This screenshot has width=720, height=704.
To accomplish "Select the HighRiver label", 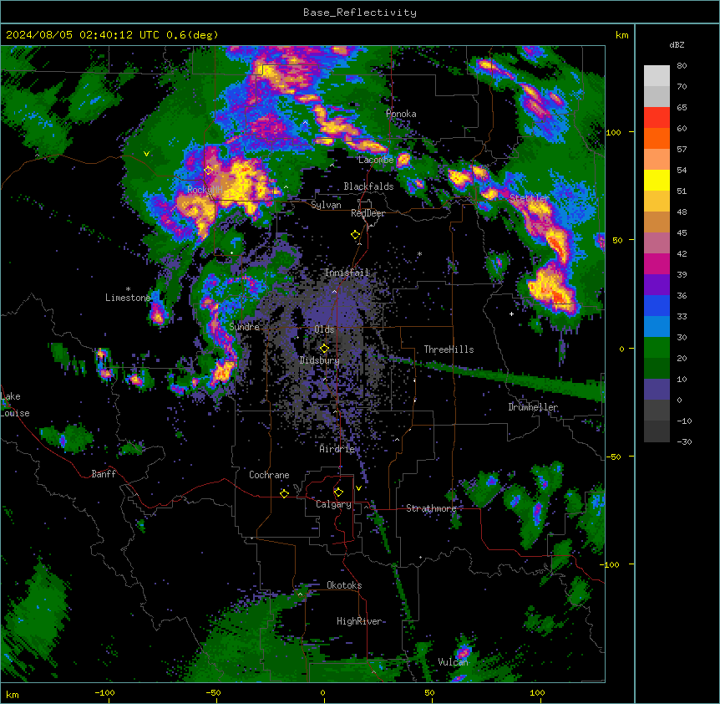I will 359,621.
